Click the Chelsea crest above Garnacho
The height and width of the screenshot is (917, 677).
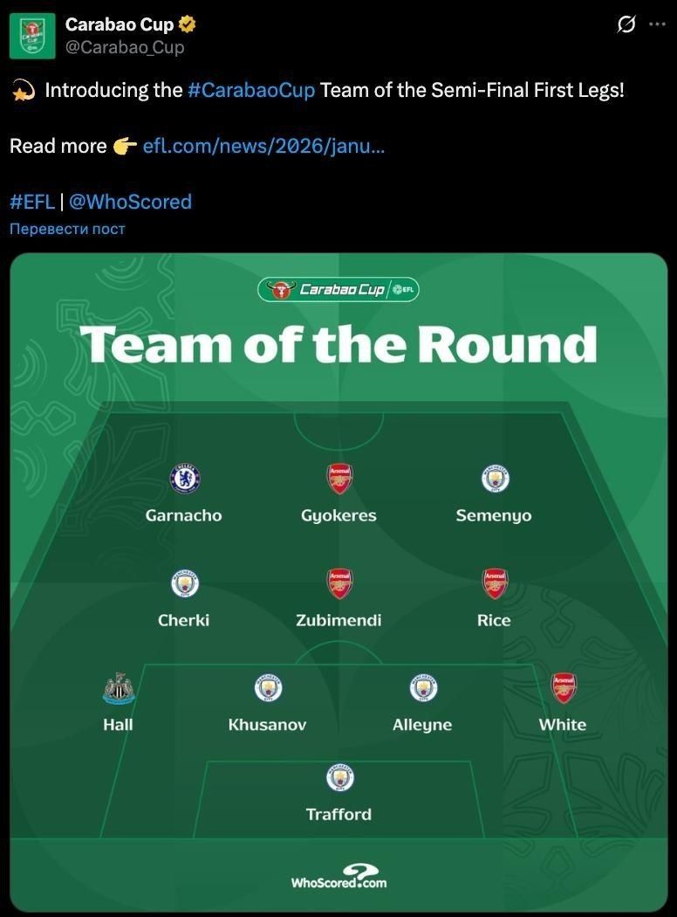185,479
